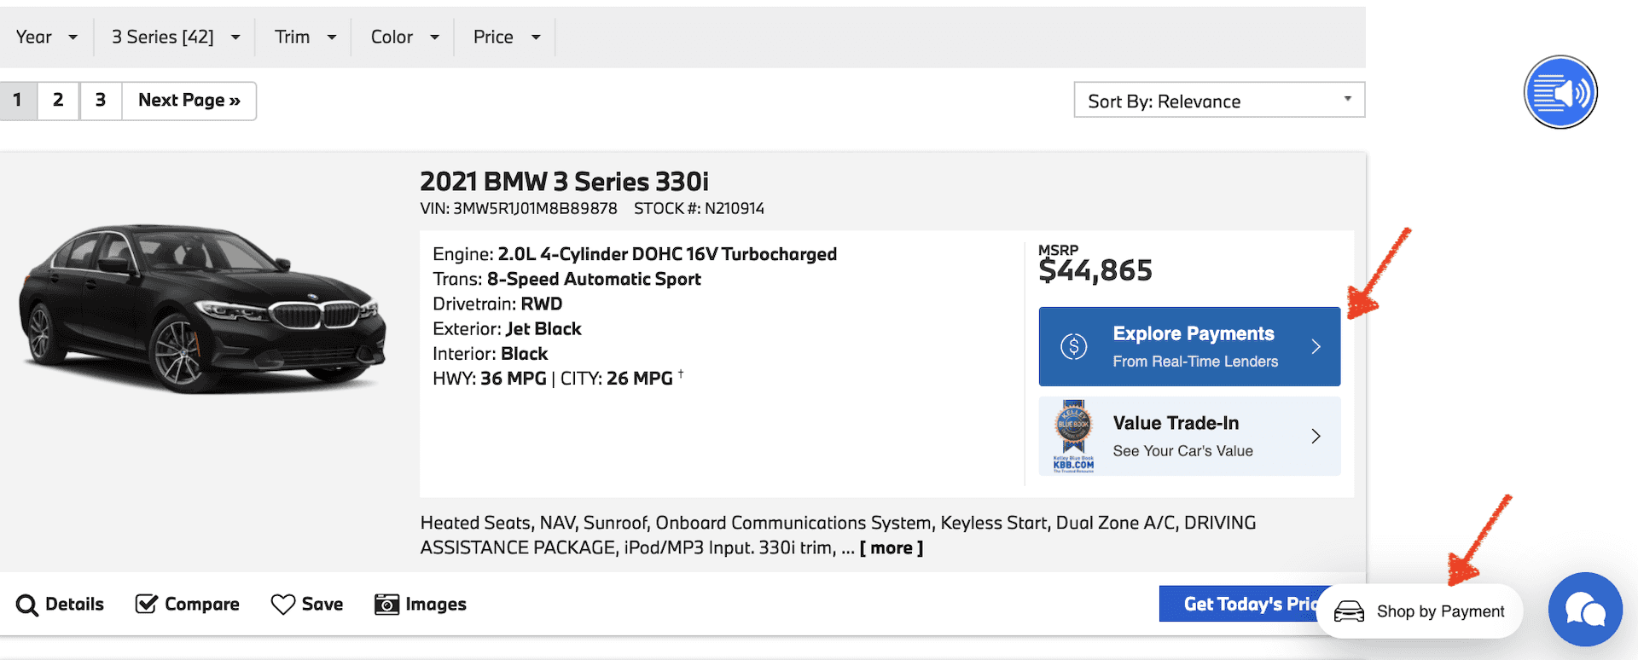Click the Exterior: Jet Black line
This screenshot has height=660, width=1638.
(x=507, y=328)
